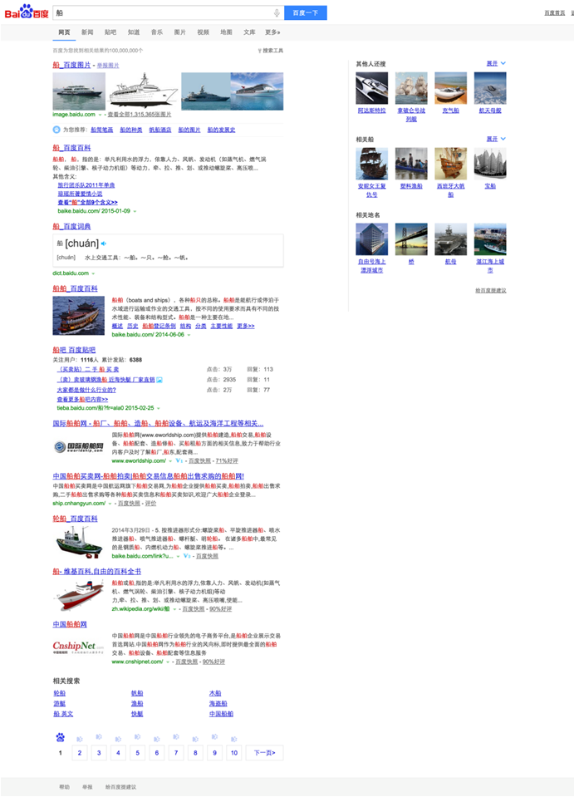The width and height of the screenshot is (574, 797).
Task: Open the 船_百度百科 result
Action: point(71,147)
